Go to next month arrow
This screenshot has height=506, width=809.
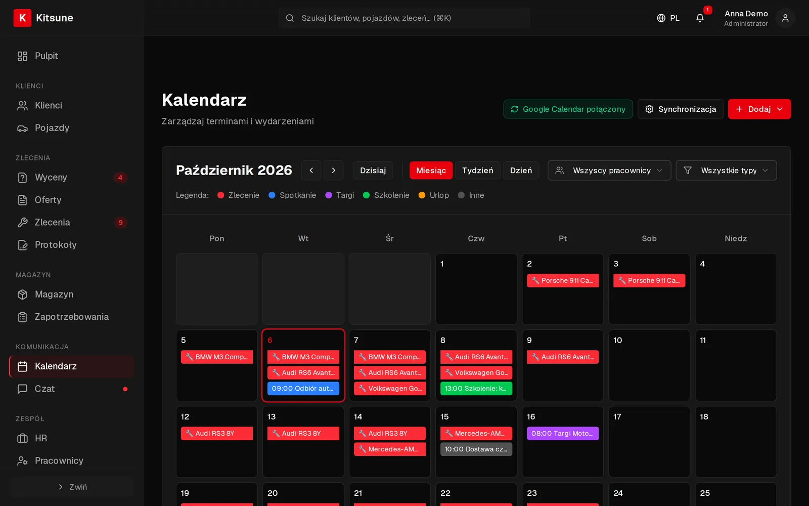point(334,171)
